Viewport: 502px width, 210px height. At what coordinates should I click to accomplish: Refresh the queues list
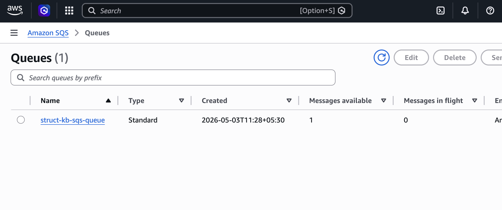382,57
